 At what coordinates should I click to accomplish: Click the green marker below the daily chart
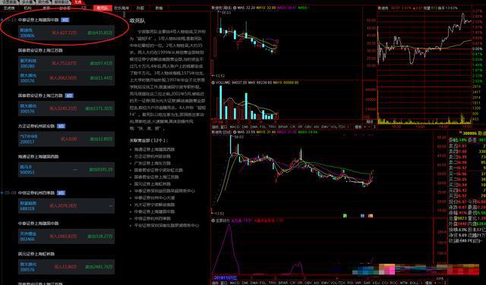[x=345, y=216]
